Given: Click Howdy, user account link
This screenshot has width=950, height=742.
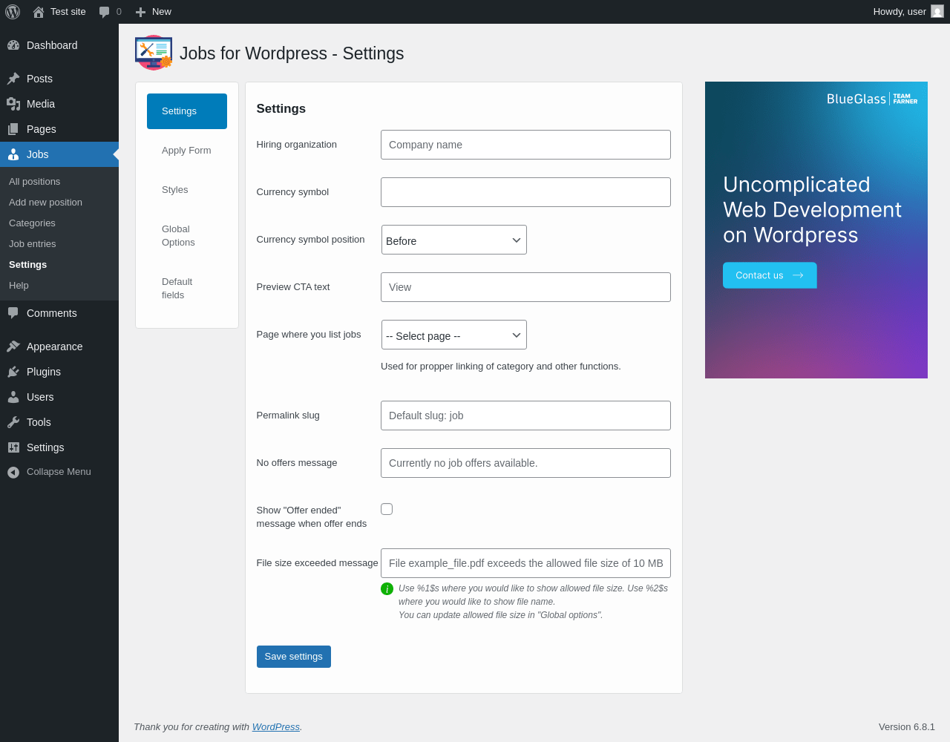Looking at the screenshot, I should [908, 12].
